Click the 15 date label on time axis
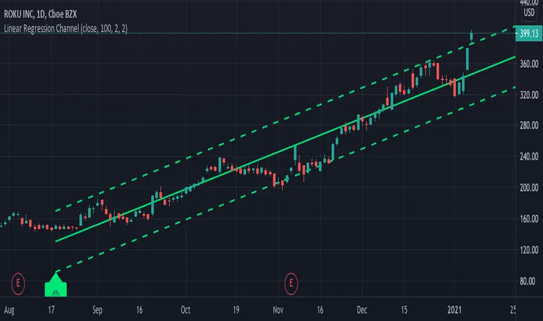543x321 pixels. pyautogui.click(x=404, y=309)
